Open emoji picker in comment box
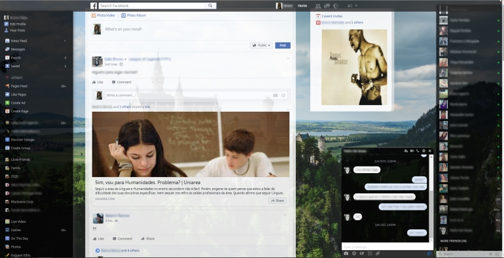 tap(283, 95)
